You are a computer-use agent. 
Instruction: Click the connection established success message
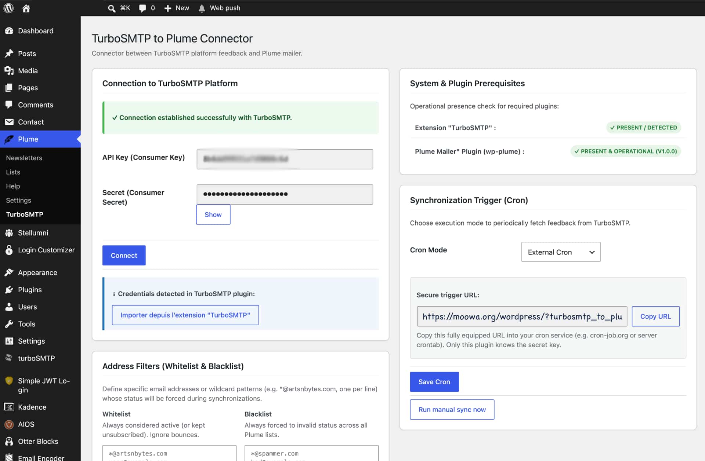pyautogui.click(x=241, y=118)
